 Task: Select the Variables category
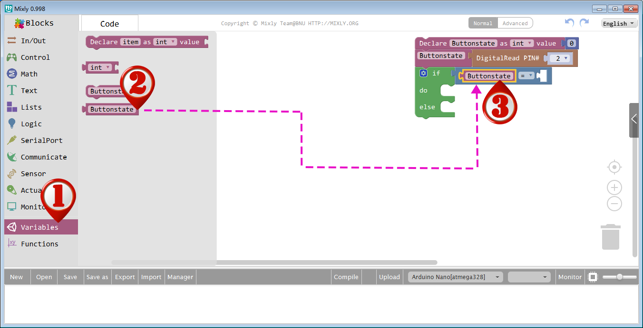click(x=41, y=227)
